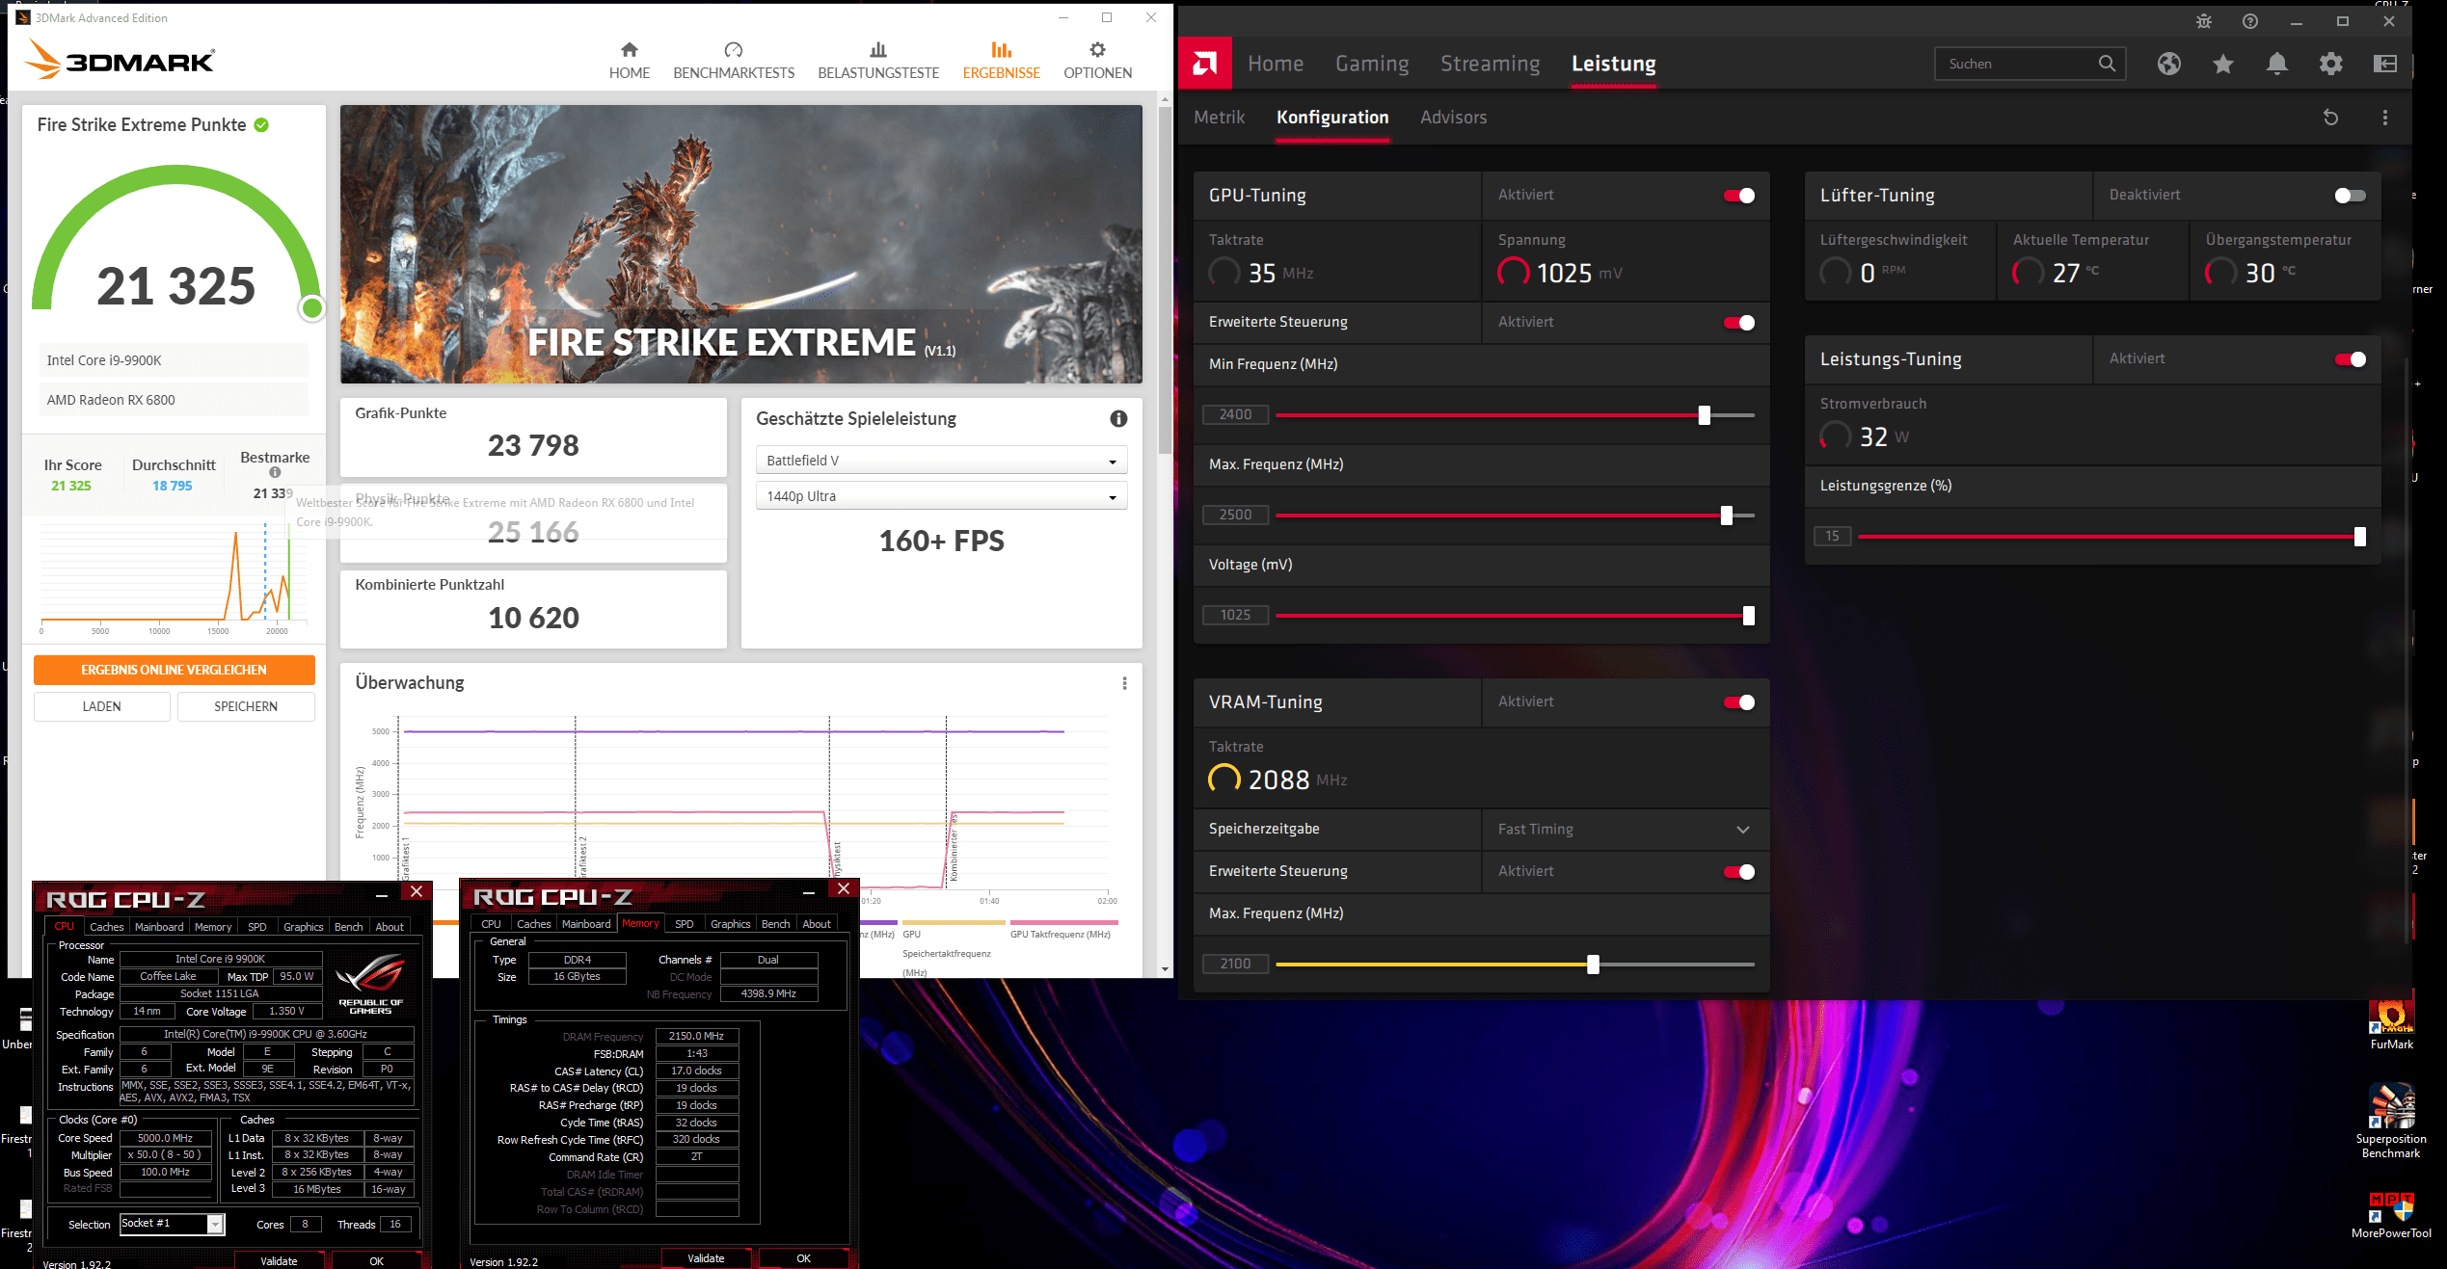The height and width of the screenshot is (1269, 2447).
Task: Open the Battlefield V game dropdown
Action: click(x=941, y=461)
